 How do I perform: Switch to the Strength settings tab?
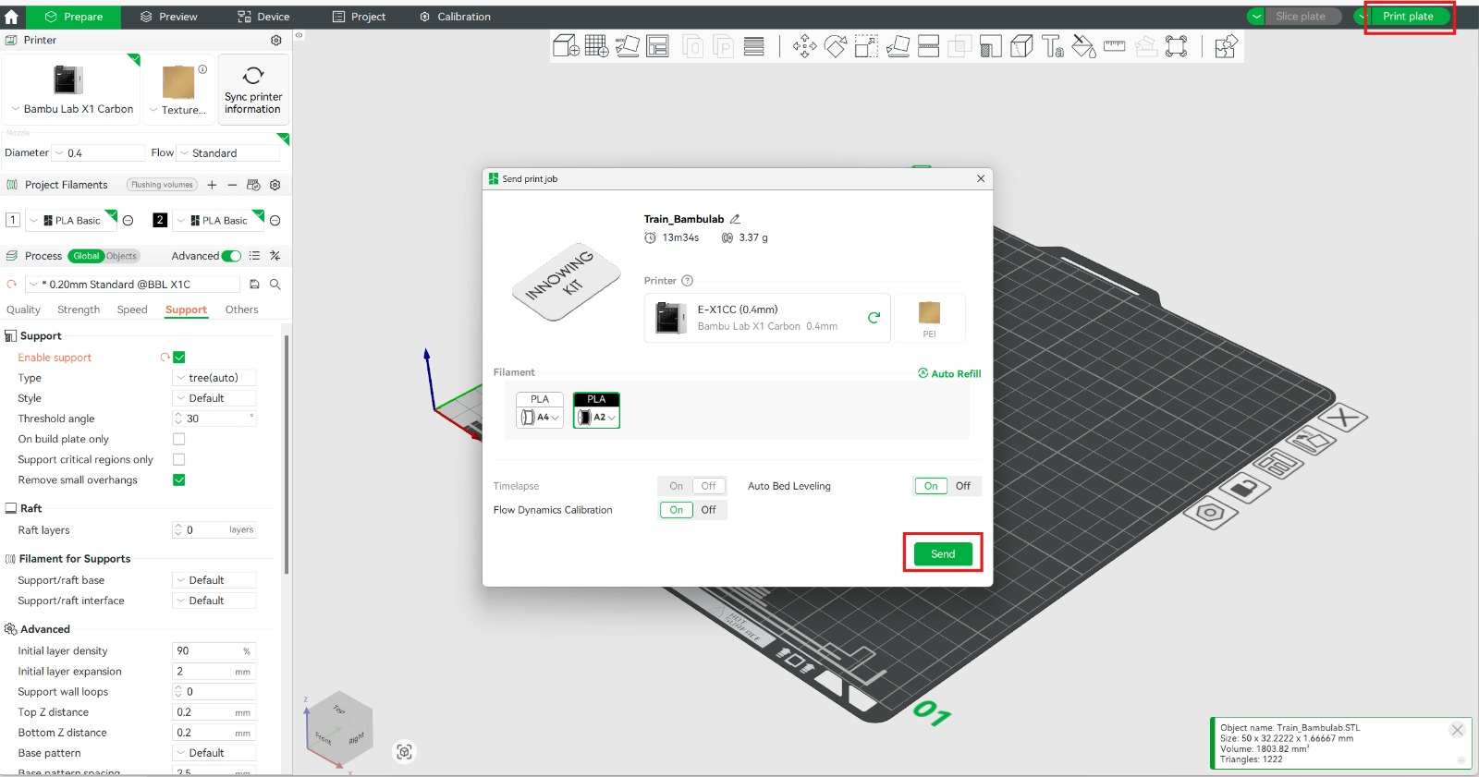[x=79, y=310]
